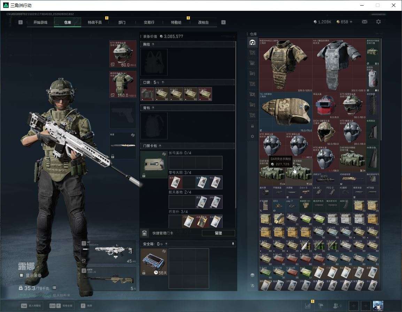
Task: Open the 胸挂 help question mark
Action: point(153,44)
